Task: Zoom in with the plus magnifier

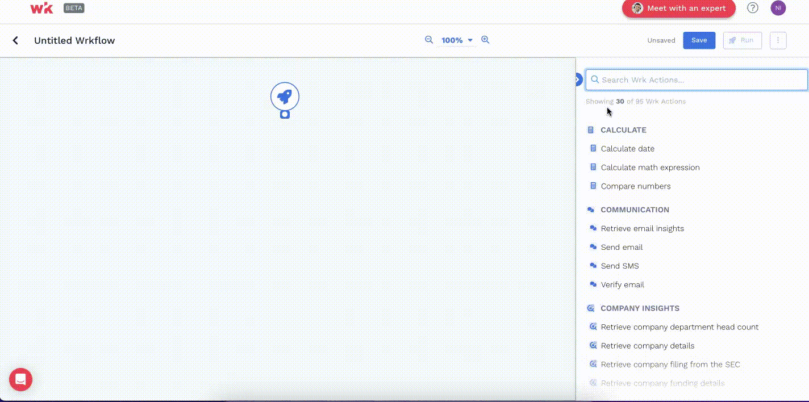Action: pyautogui.click(x=485, y=40)
